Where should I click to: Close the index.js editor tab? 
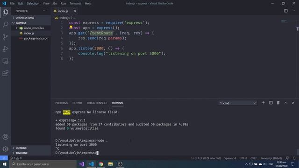[x=75, y=11]
